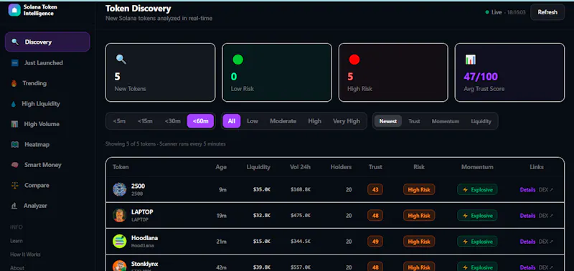This screenshot has height=271, width=574.
Task: Click the 47/100 average trust score
Action: 481,77
